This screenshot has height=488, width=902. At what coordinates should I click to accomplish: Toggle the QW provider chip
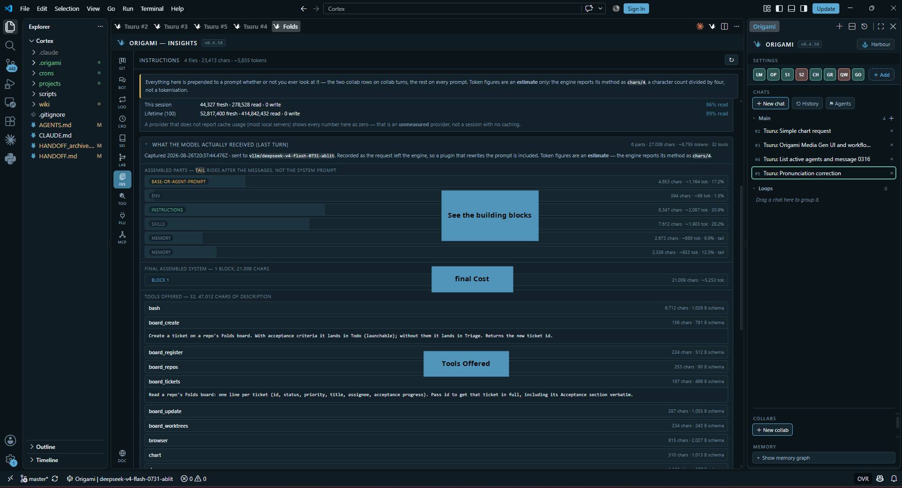pyautogui.click(x=844, y=74)
